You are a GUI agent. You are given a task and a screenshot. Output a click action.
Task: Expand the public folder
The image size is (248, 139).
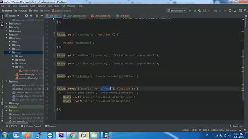7,34
